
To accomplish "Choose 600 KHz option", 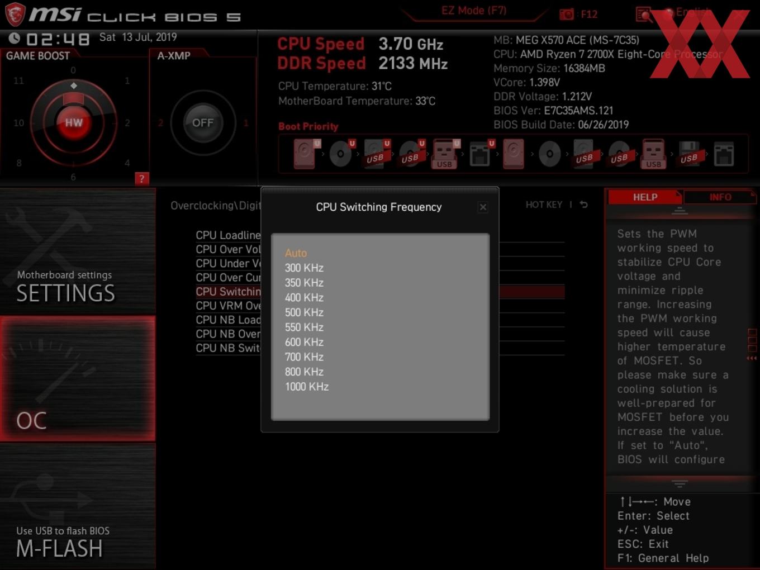I will point(304,342).
